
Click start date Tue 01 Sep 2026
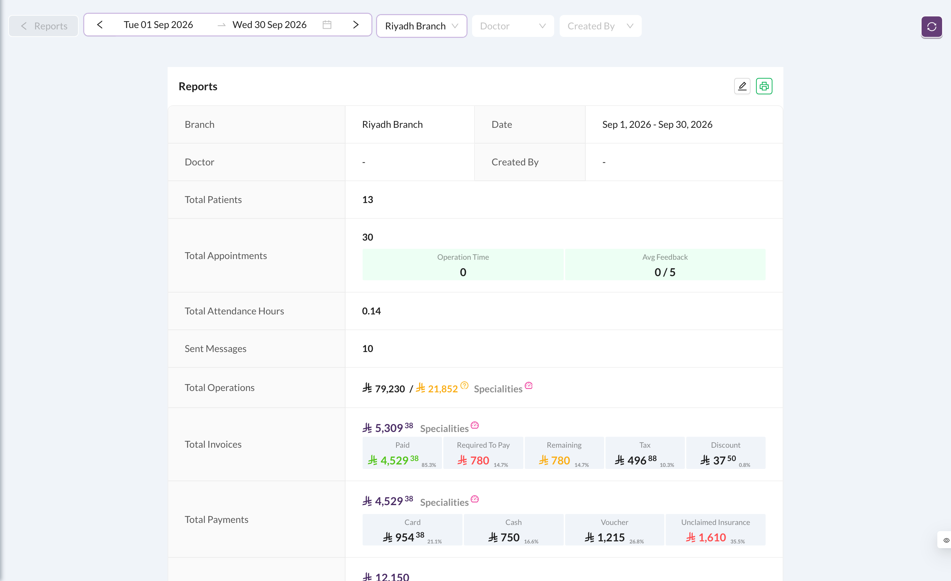tap(158, 25)
